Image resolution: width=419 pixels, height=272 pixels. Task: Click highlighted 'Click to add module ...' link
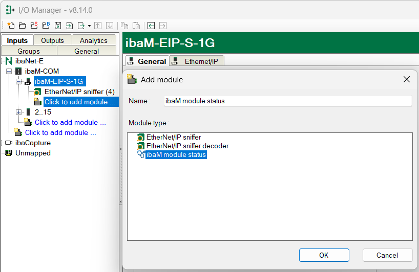pos(80,102)
